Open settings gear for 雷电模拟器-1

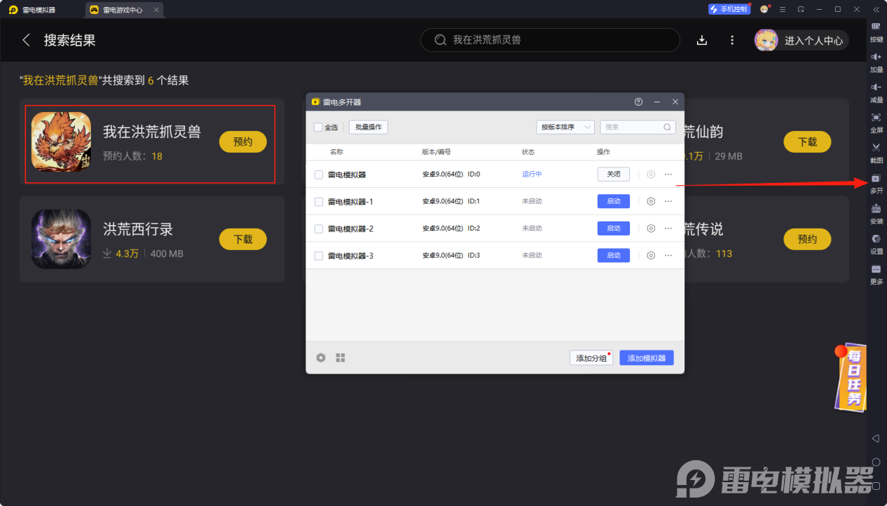(x=651, y=201)
